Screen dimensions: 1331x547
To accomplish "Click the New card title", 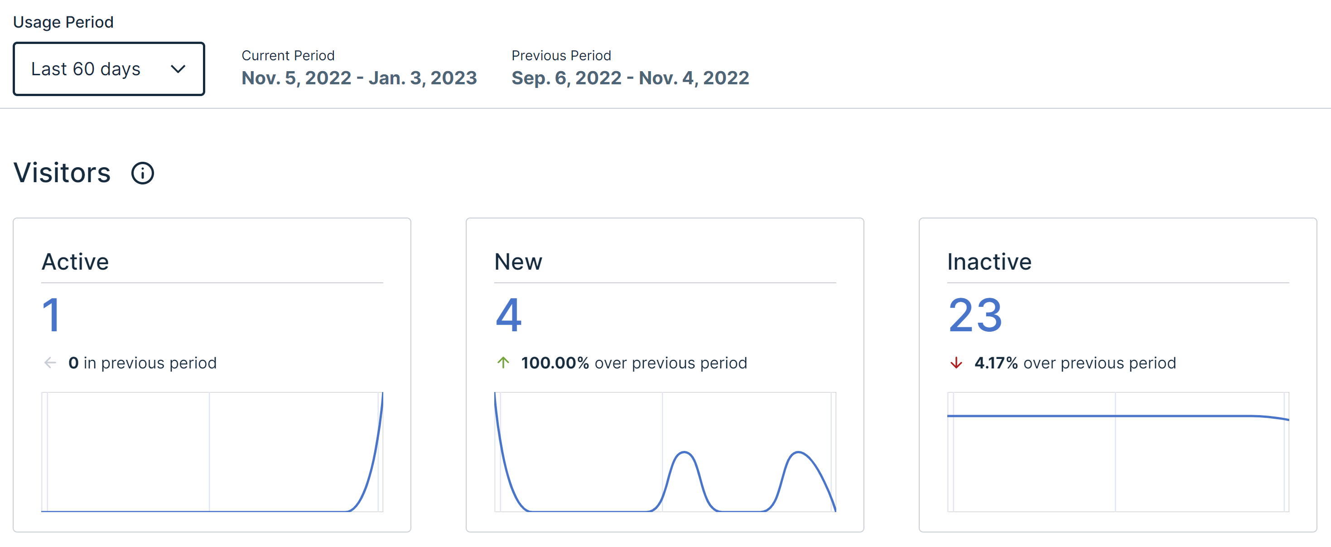I will click(x=518, y=261).
